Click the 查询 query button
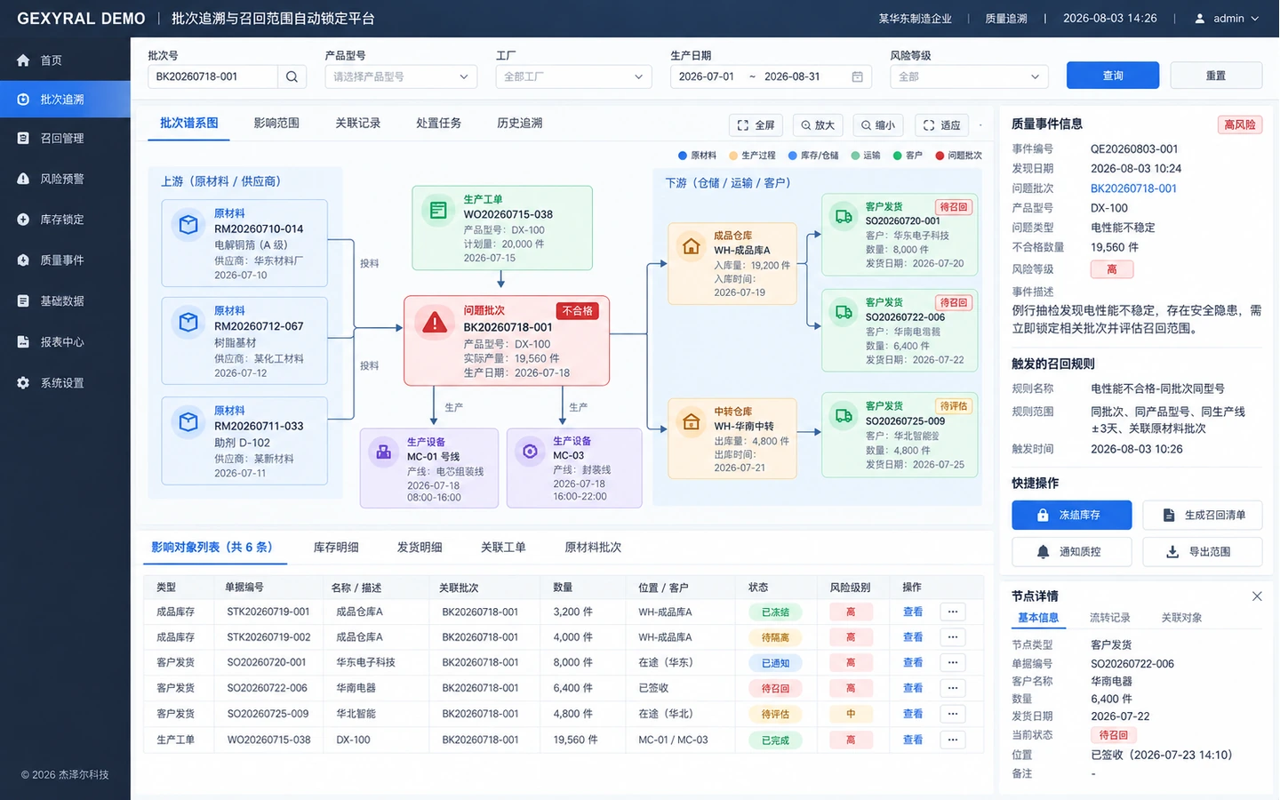Image resolution: width=1280 pixels, height=800 pixels. [1113, 76]
